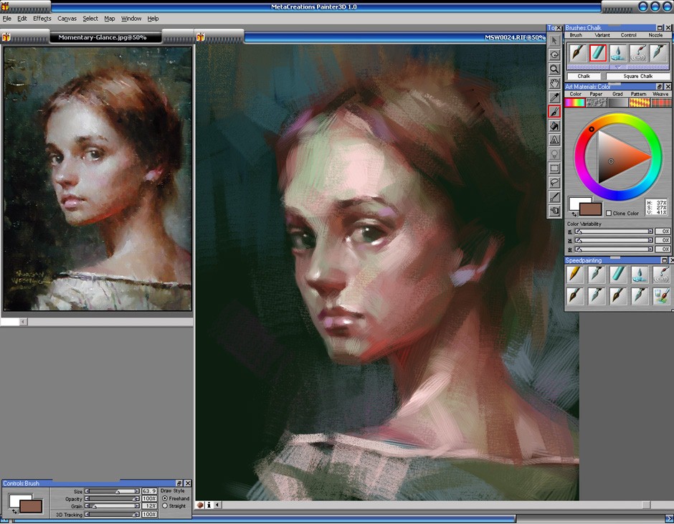Screen dimensions: 674x524
Task: Click the brown primary color swatch in Color palette
Action: point(591,209)
